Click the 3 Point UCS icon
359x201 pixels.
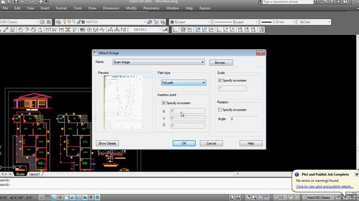pos(232,30)
